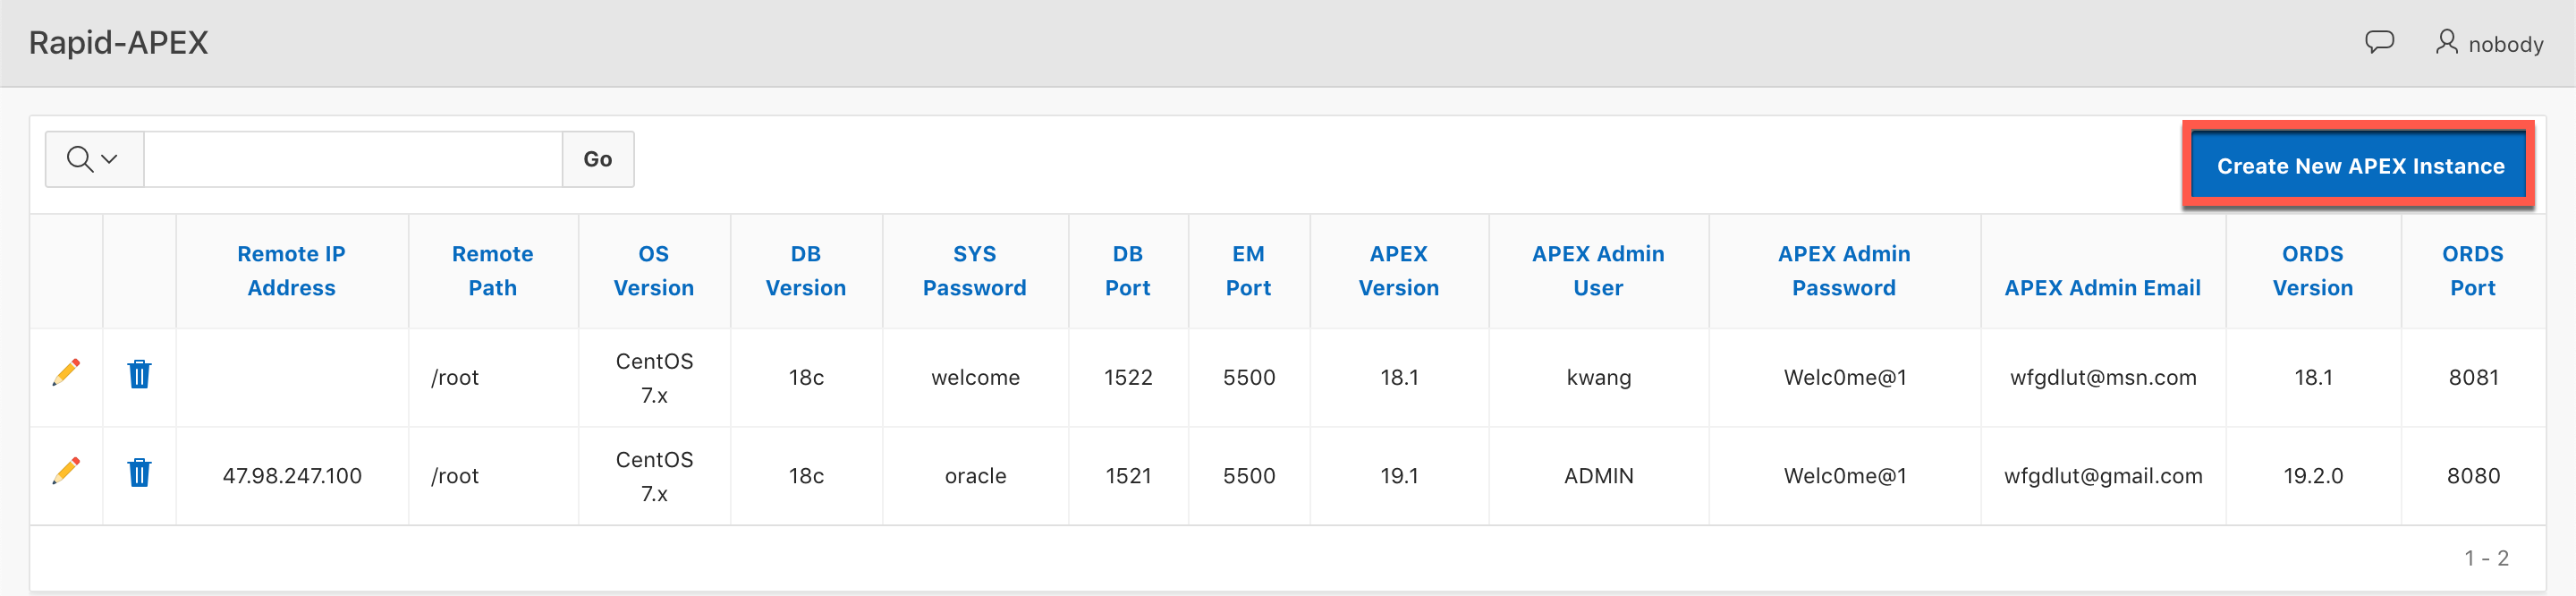Screen dimensions: 2576x596
Task: Click the Go search button
Action: [x=597, y=159]
